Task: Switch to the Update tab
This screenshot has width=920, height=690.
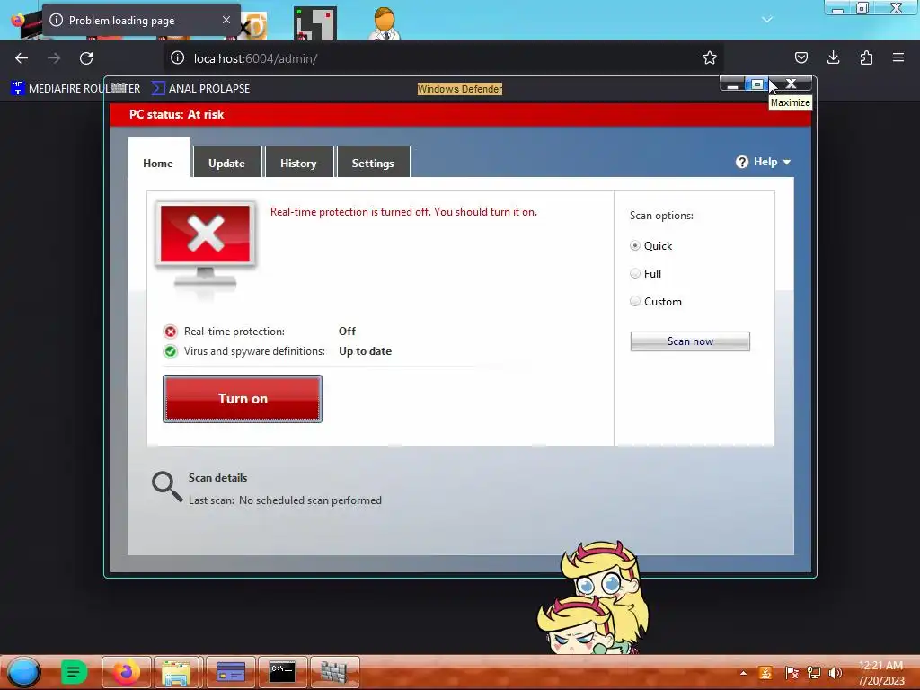Action: [x=227, y=163]
